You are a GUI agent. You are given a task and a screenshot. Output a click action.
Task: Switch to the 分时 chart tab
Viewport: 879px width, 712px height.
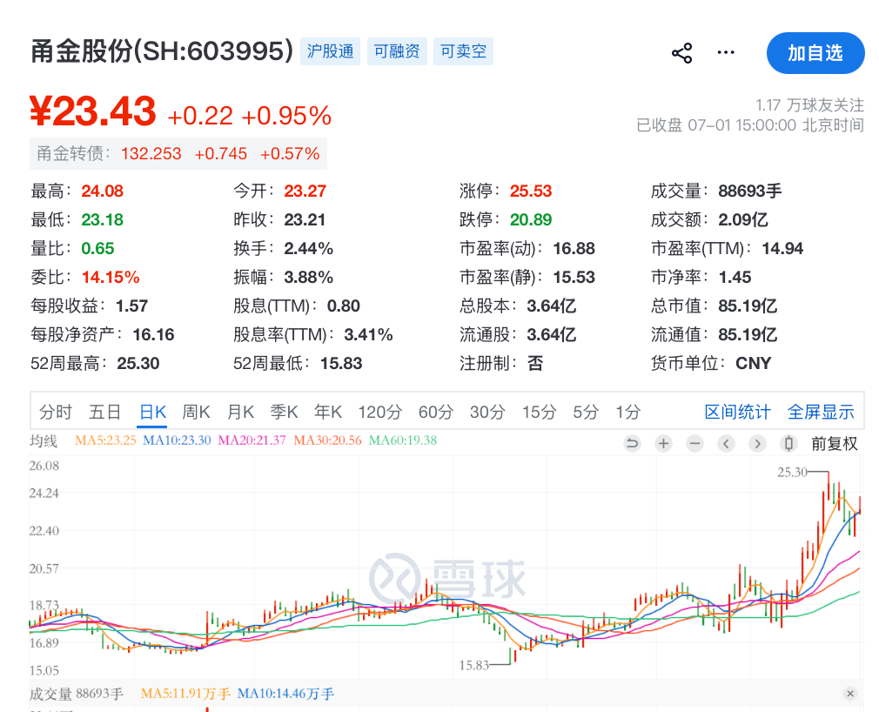56,412
